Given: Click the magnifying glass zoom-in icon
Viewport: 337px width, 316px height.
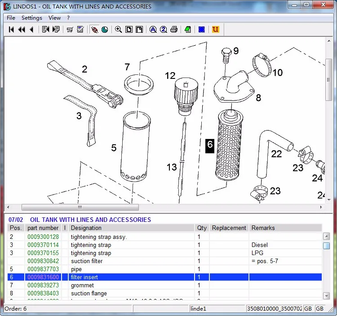Looking at the screenshot, I should point(119,30).
